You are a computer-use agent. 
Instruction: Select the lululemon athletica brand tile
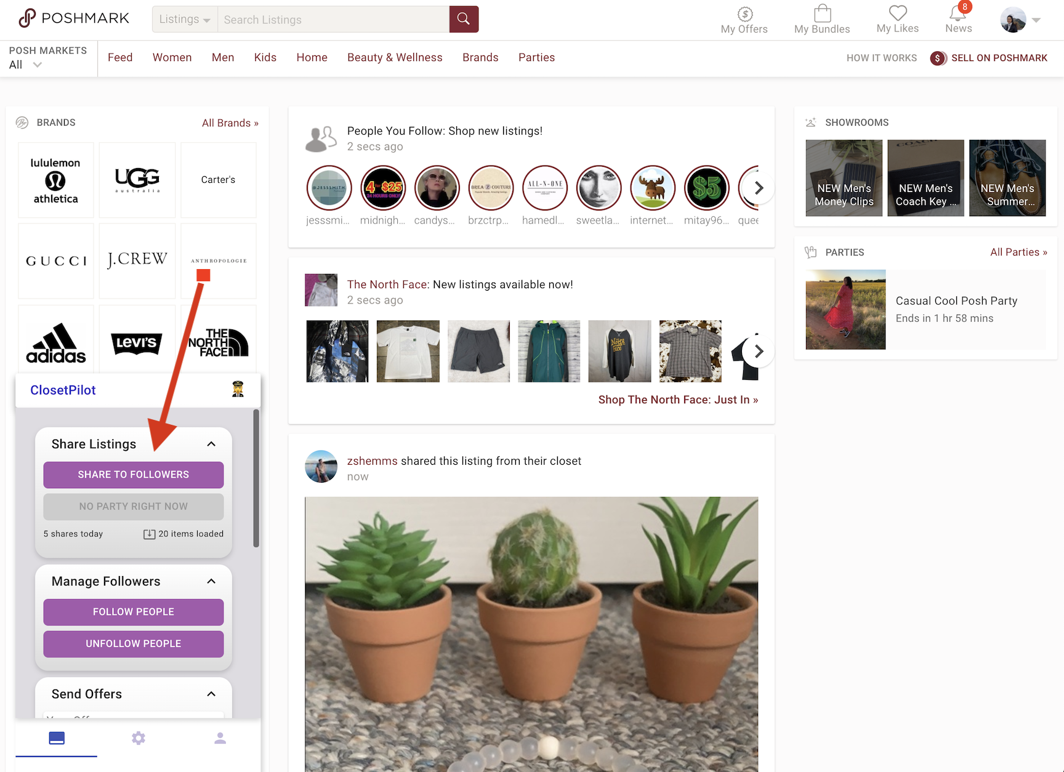[55, 180]
